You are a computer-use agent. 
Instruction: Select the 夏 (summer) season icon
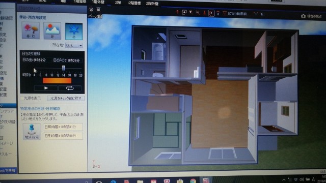52,31
